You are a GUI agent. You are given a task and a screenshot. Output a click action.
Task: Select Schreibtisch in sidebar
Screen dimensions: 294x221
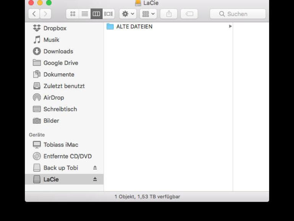pos(60,109)
